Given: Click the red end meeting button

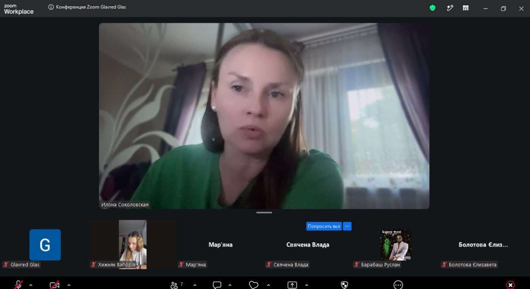Looking at the screenshot, I should [511, 285].
